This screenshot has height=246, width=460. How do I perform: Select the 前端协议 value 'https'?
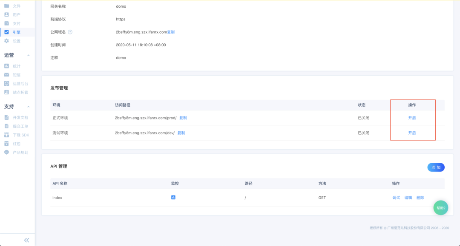coord(121,19)
